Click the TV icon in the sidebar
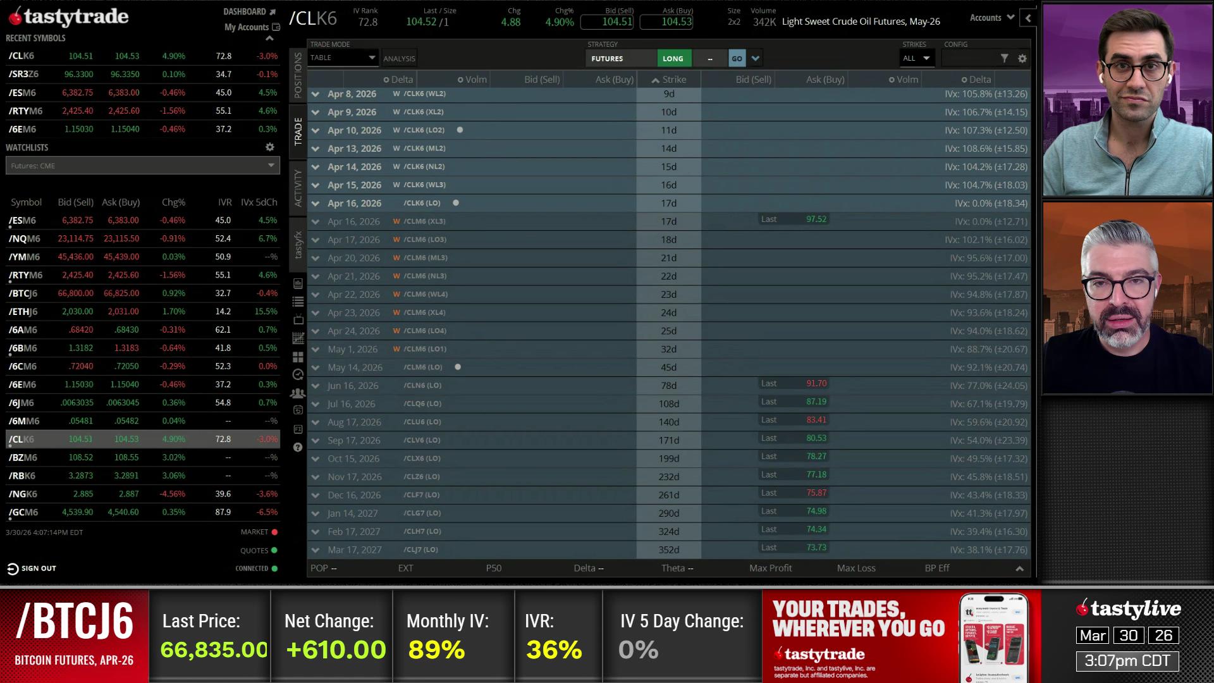1214x683 pixels. pos(298,320)
